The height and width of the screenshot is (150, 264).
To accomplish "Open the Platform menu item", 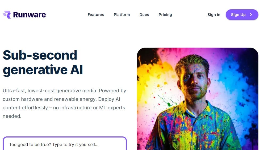I will click(x=122, y=15).
